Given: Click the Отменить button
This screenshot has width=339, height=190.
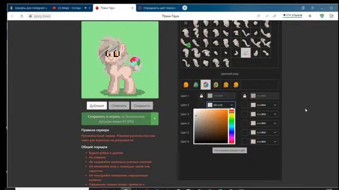Looking at the screenshot, I should click(x=119, y=106).
